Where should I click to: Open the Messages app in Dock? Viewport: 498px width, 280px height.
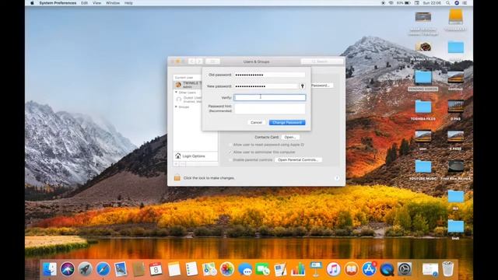pyautogui.click(x=245, y=270)
